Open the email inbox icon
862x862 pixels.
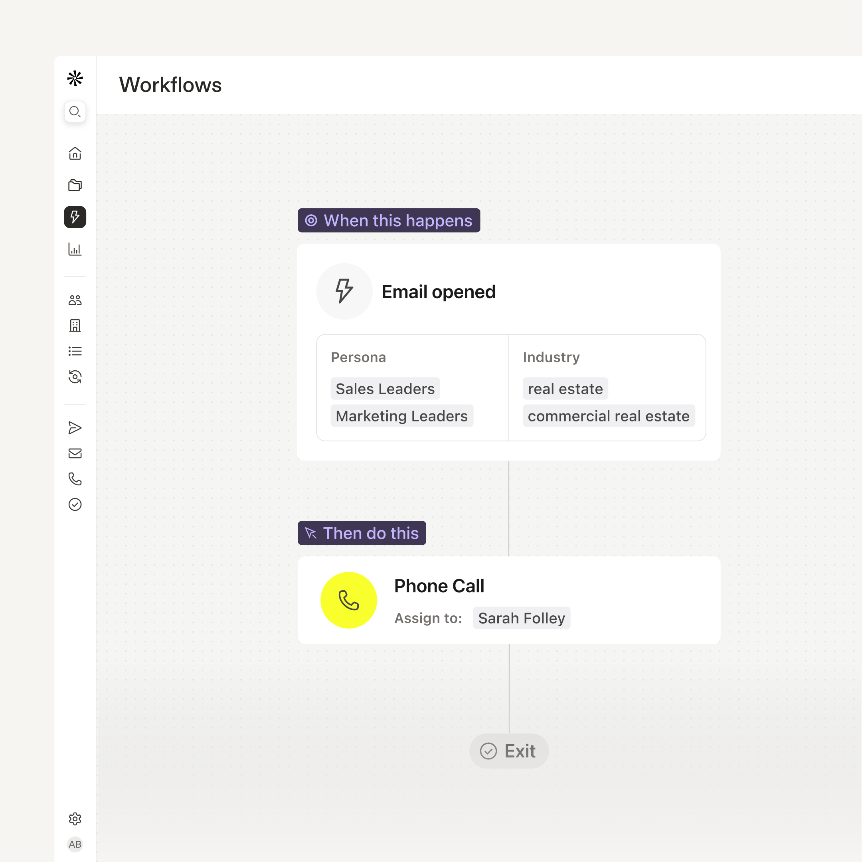pos(75,453)
